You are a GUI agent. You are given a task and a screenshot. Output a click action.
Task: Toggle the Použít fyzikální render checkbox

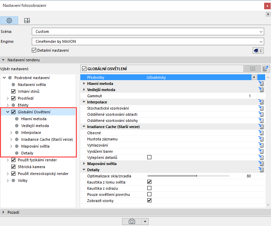pos(13,160)
